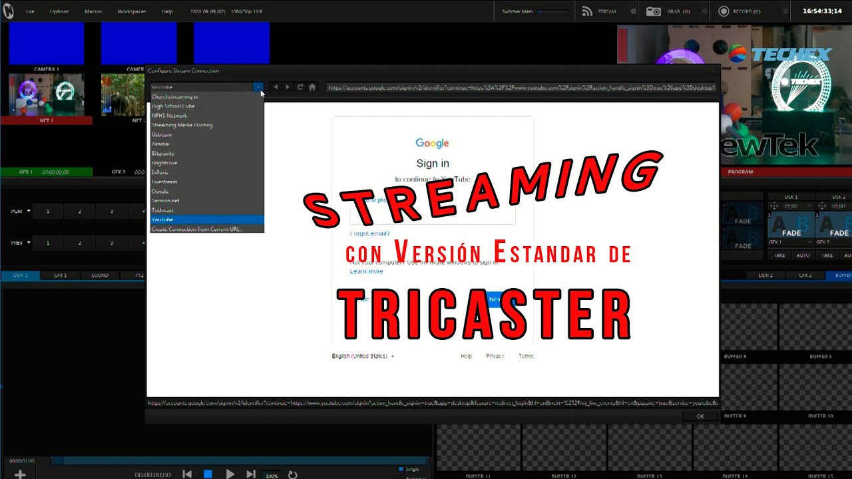Screen dimensions: 852x479
Task: Select Bitgravity from the list
Action: point(207,153)
